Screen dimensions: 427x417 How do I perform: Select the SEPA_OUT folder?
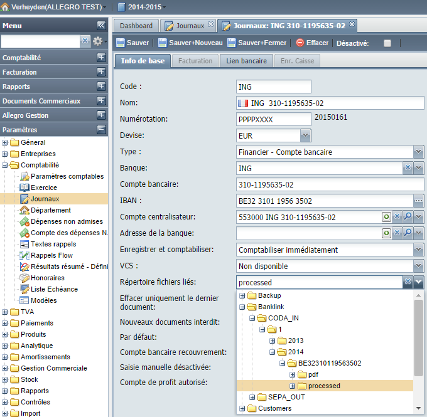[x=286, y=397]
